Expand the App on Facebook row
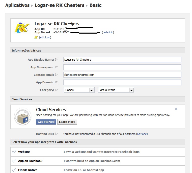 coord(98,161)
